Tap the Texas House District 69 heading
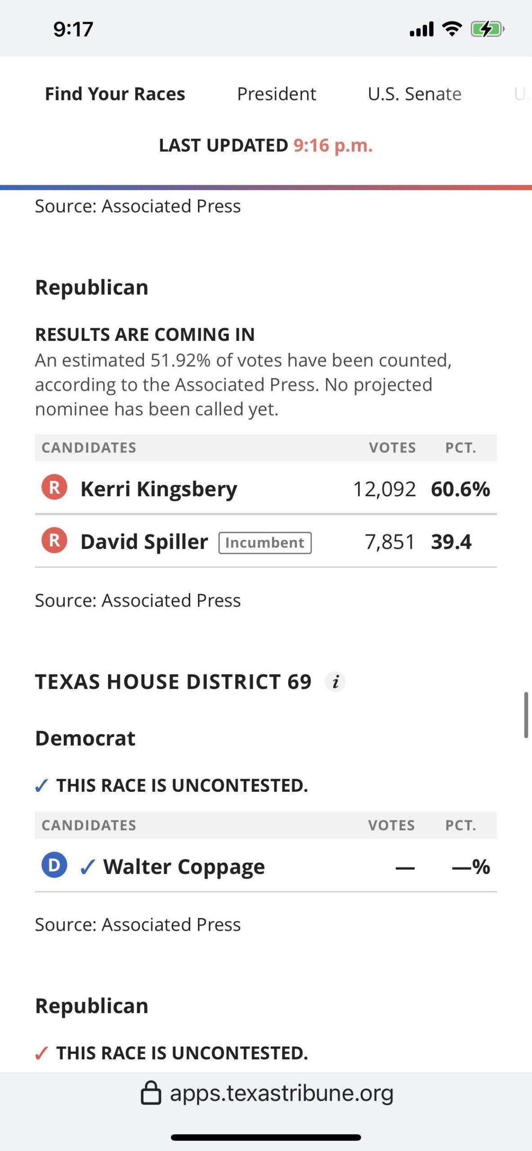The width and height of the screenshot is (532, 1151). click(173, 682)
